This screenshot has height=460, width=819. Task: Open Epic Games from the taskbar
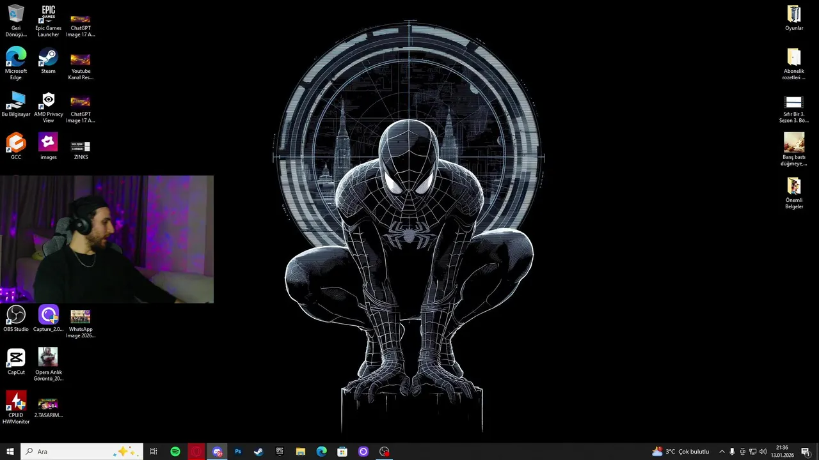(x=280, y=452)
